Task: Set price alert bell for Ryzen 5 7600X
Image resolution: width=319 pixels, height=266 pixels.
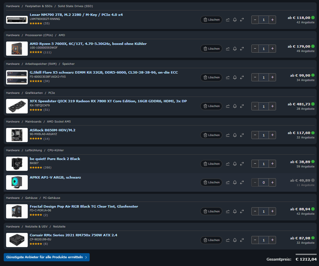Action: point(235,49)
